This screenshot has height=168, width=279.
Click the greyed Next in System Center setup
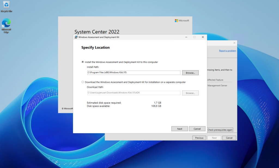click(214, 138)
